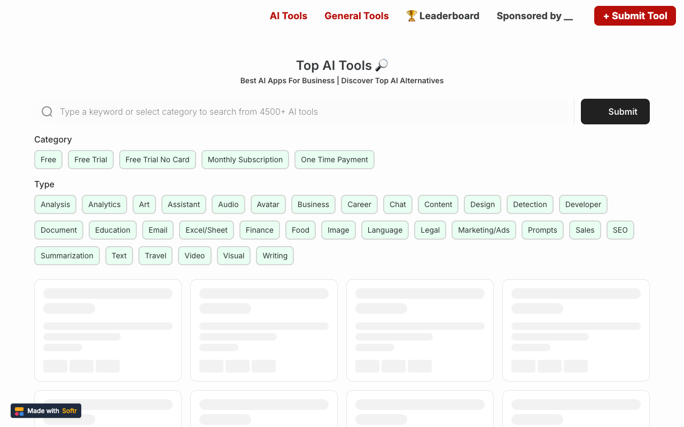This screenshot has width=684, height=427.
Task: Choose the Content type tag
Action: [x=438, y=204]
